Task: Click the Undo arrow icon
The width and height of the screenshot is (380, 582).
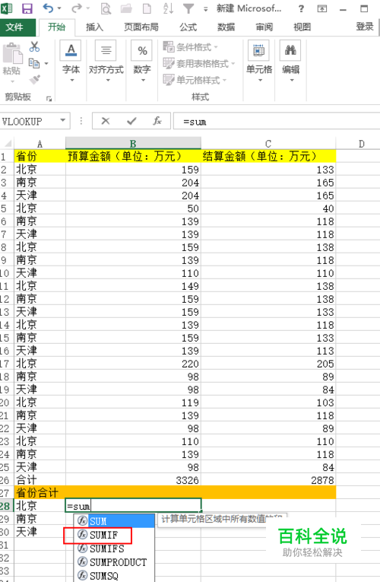Action: pyautogui.click(x=48, y=8)
